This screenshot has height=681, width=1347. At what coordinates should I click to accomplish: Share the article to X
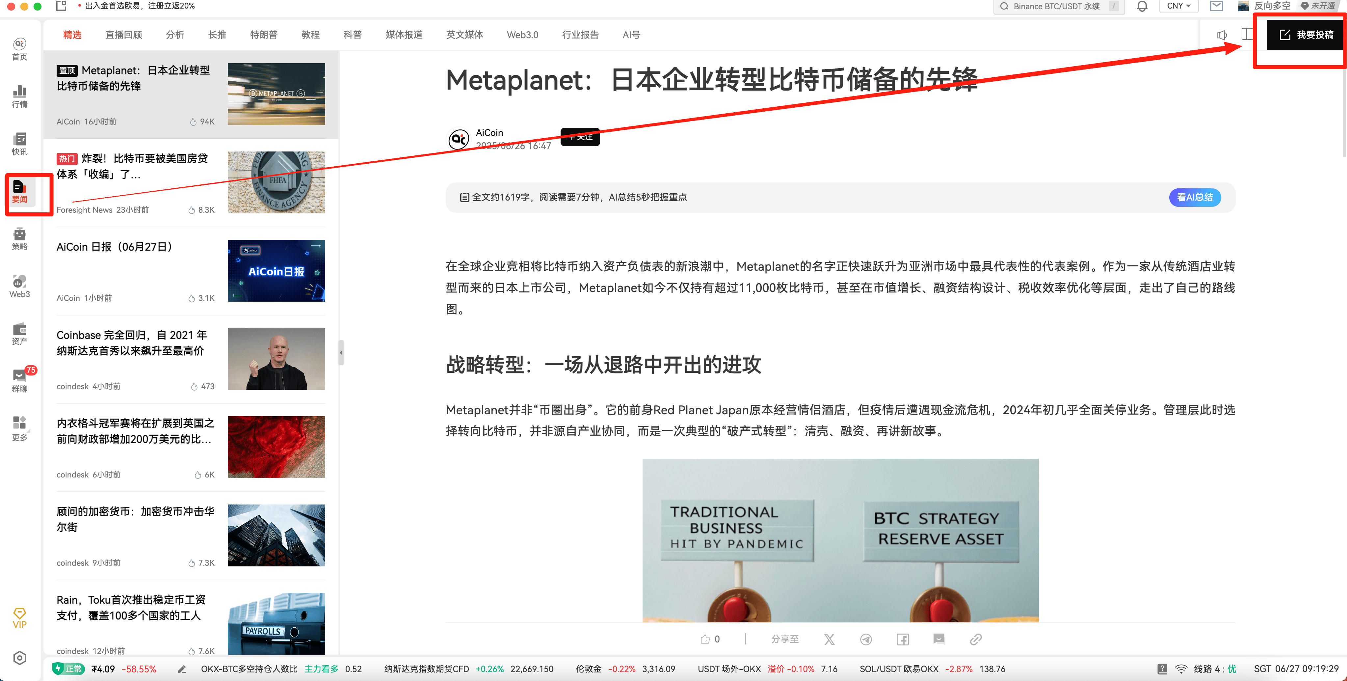coord(829,639)
